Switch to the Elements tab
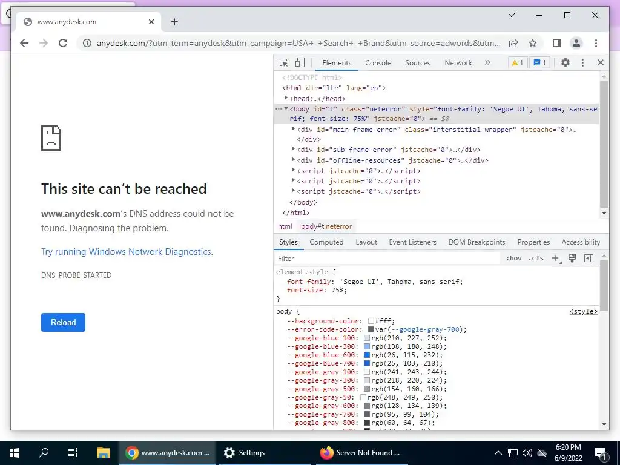 click(337, 63)
